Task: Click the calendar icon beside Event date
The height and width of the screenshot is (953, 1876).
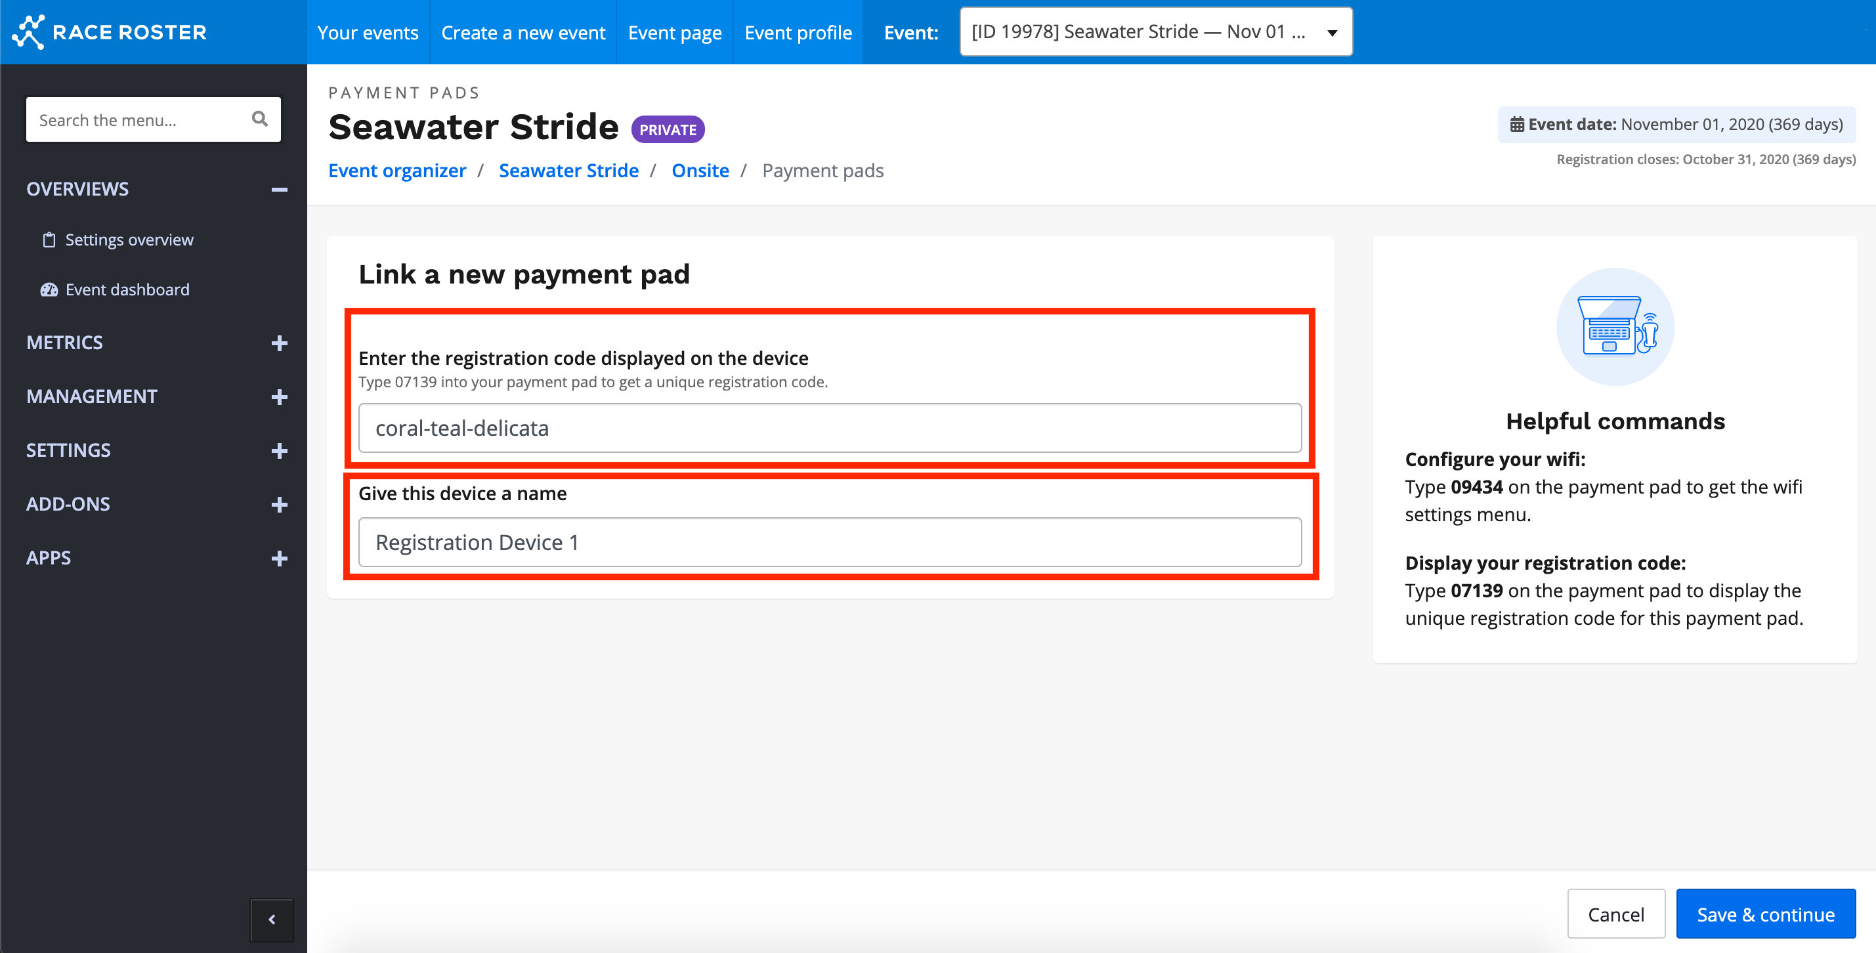Action: 1516,125
